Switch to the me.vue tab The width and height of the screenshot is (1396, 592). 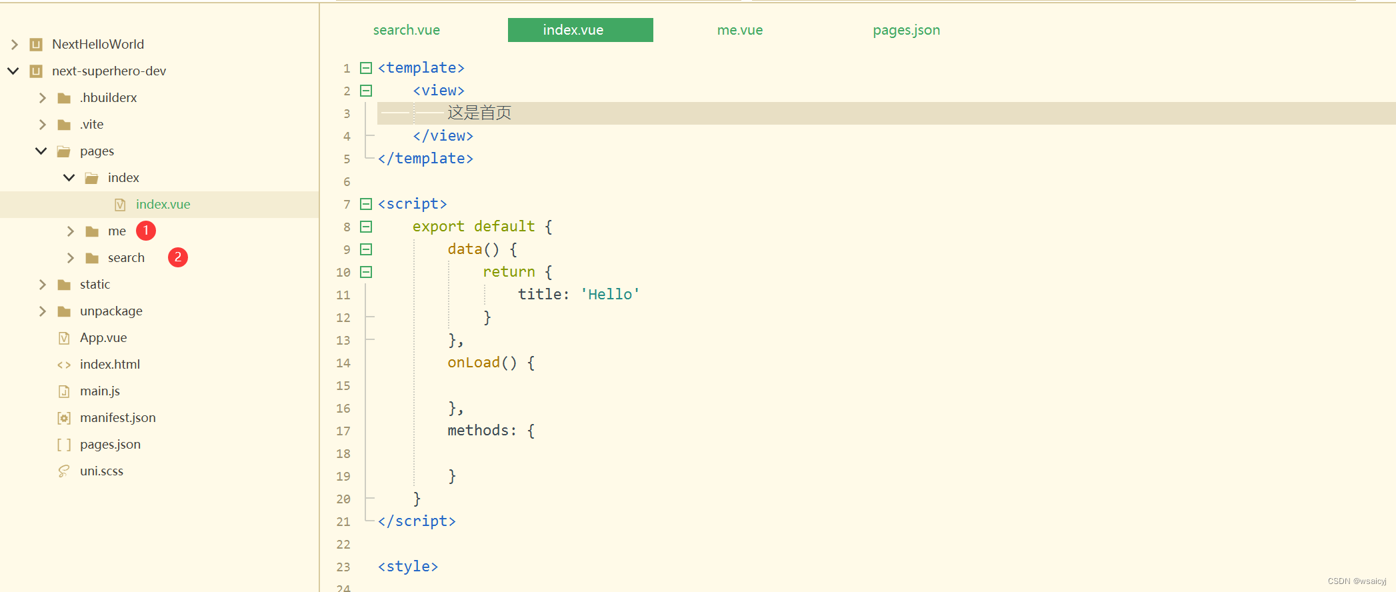click(x=740, y=30)
